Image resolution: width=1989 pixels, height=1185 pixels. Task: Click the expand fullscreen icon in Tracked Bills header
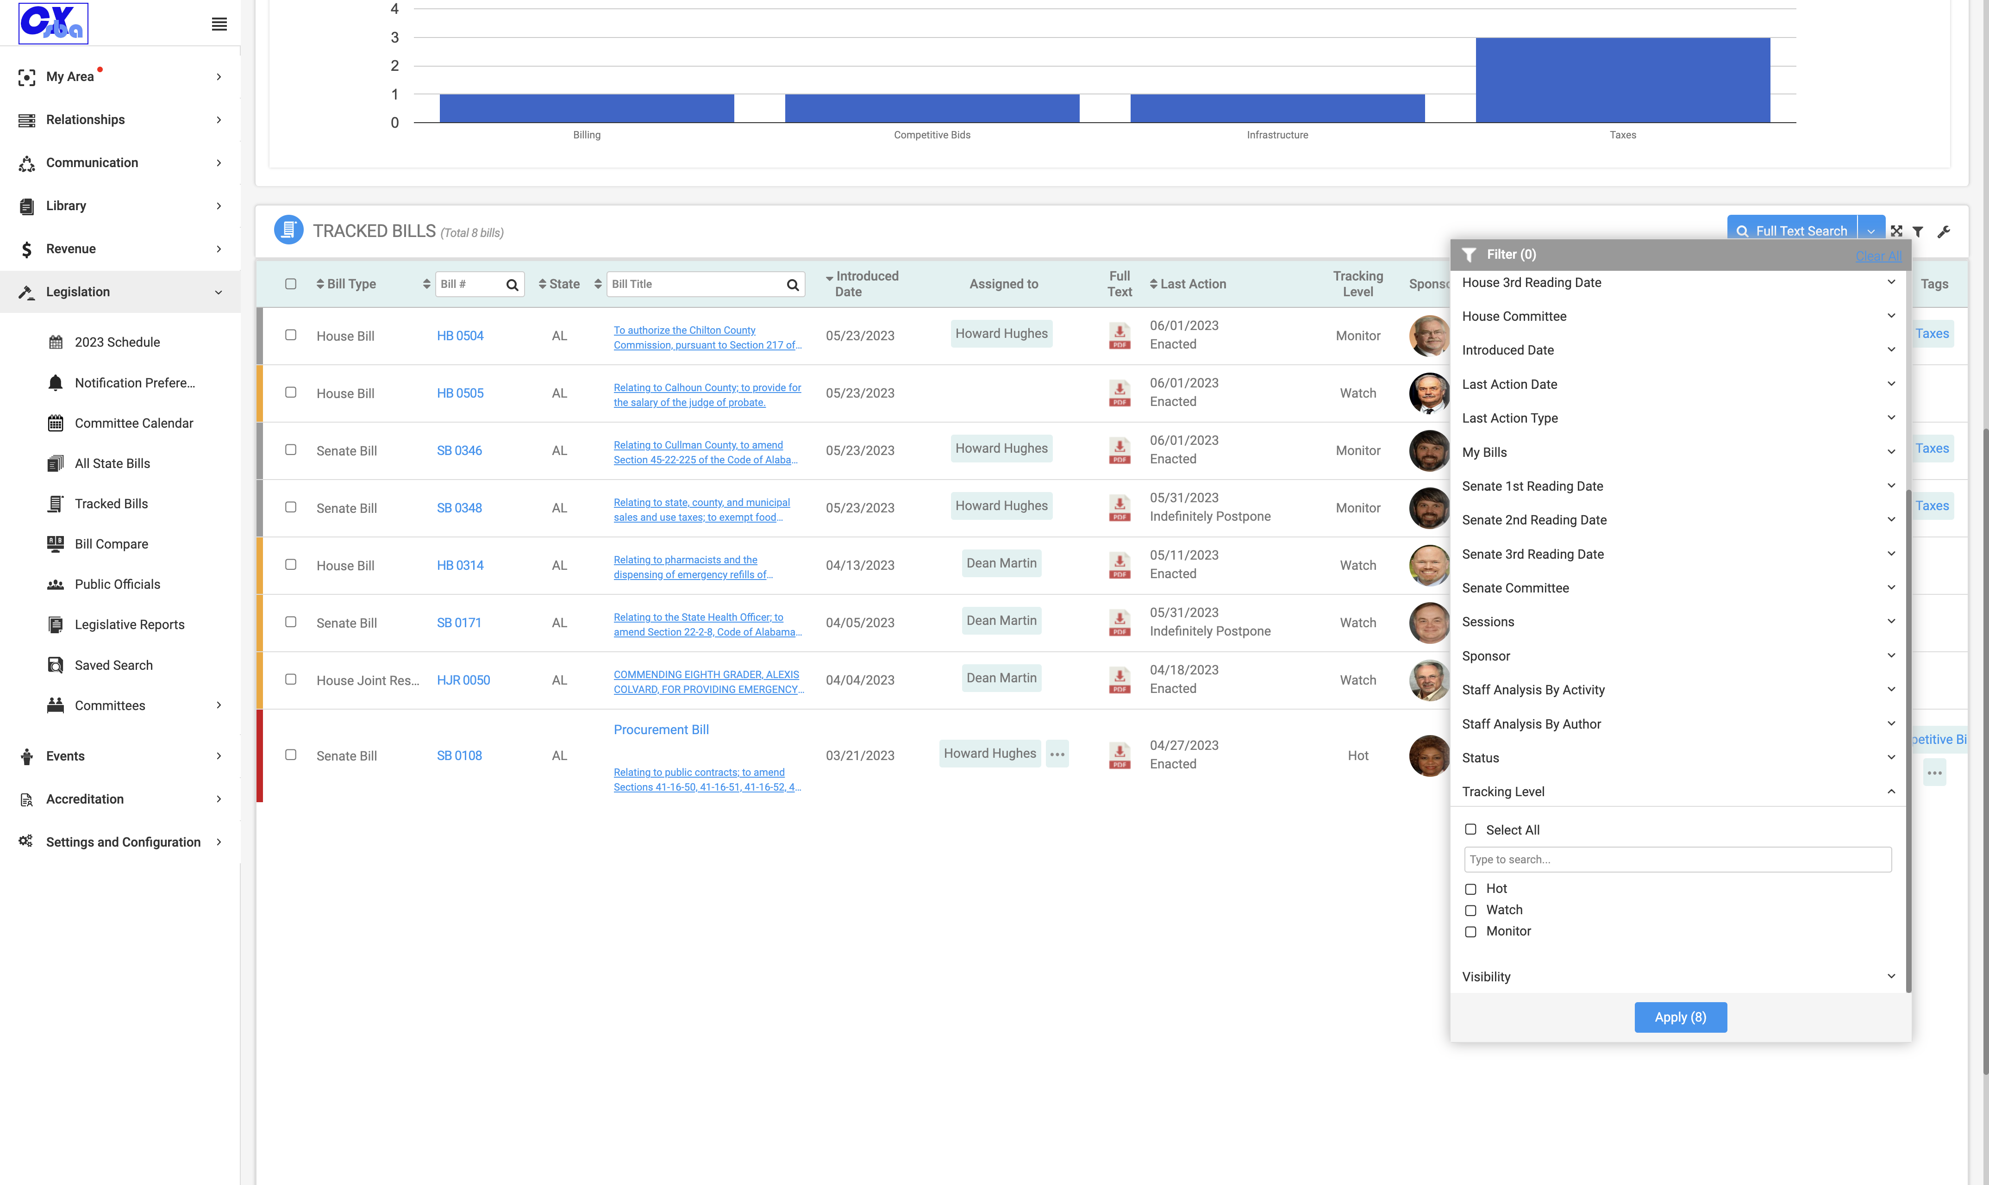pyautogui.click(x=1896, y=231)
